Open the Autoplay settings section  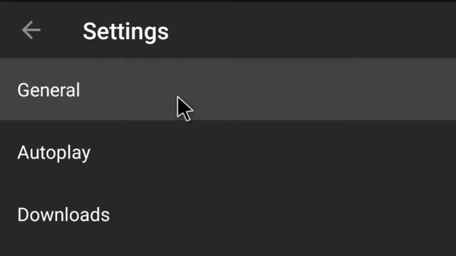pos(228,152)
